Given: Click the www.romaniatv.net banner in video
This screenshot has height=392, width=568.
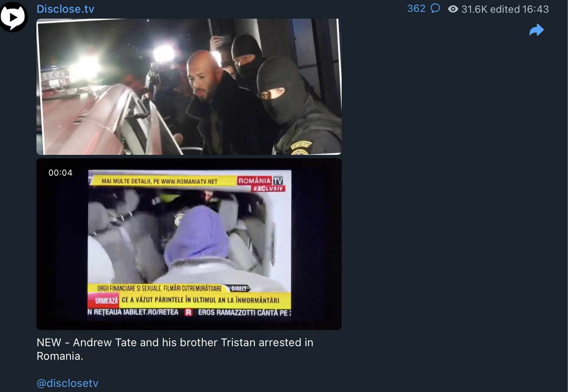Looking at the screenshot, I should (x=159, y=181).
